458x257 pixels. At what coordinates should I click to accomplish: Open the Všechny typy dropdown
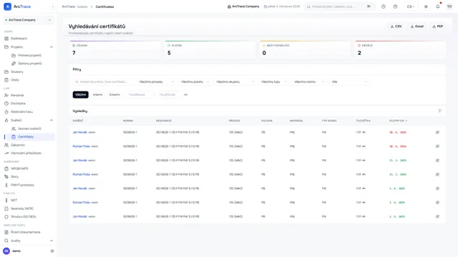[x=273, y=82]
